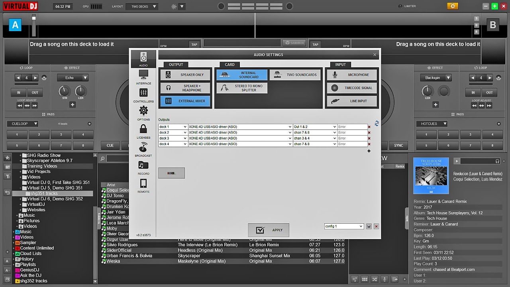Open the Interface settings section
The image size is (510, 287).
pyautogui.click(x=143, y=77)
